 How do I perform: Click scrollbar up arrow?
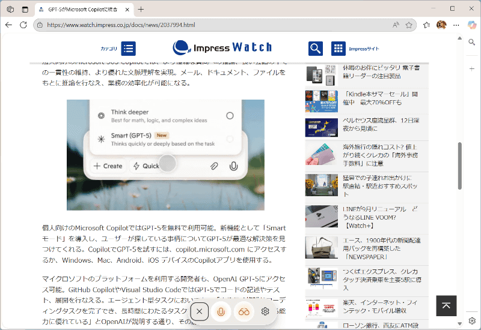click(459, 38)
